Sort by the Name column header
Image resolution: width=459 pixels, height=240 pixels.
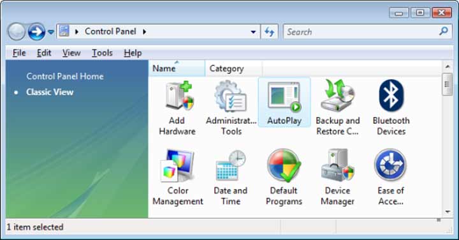tap(177, 68)
